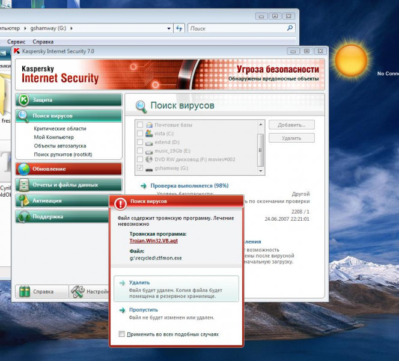Viewport: 399px width, 361px height.
Task: Click the Справка button at bottom
Action: point(42,291)
